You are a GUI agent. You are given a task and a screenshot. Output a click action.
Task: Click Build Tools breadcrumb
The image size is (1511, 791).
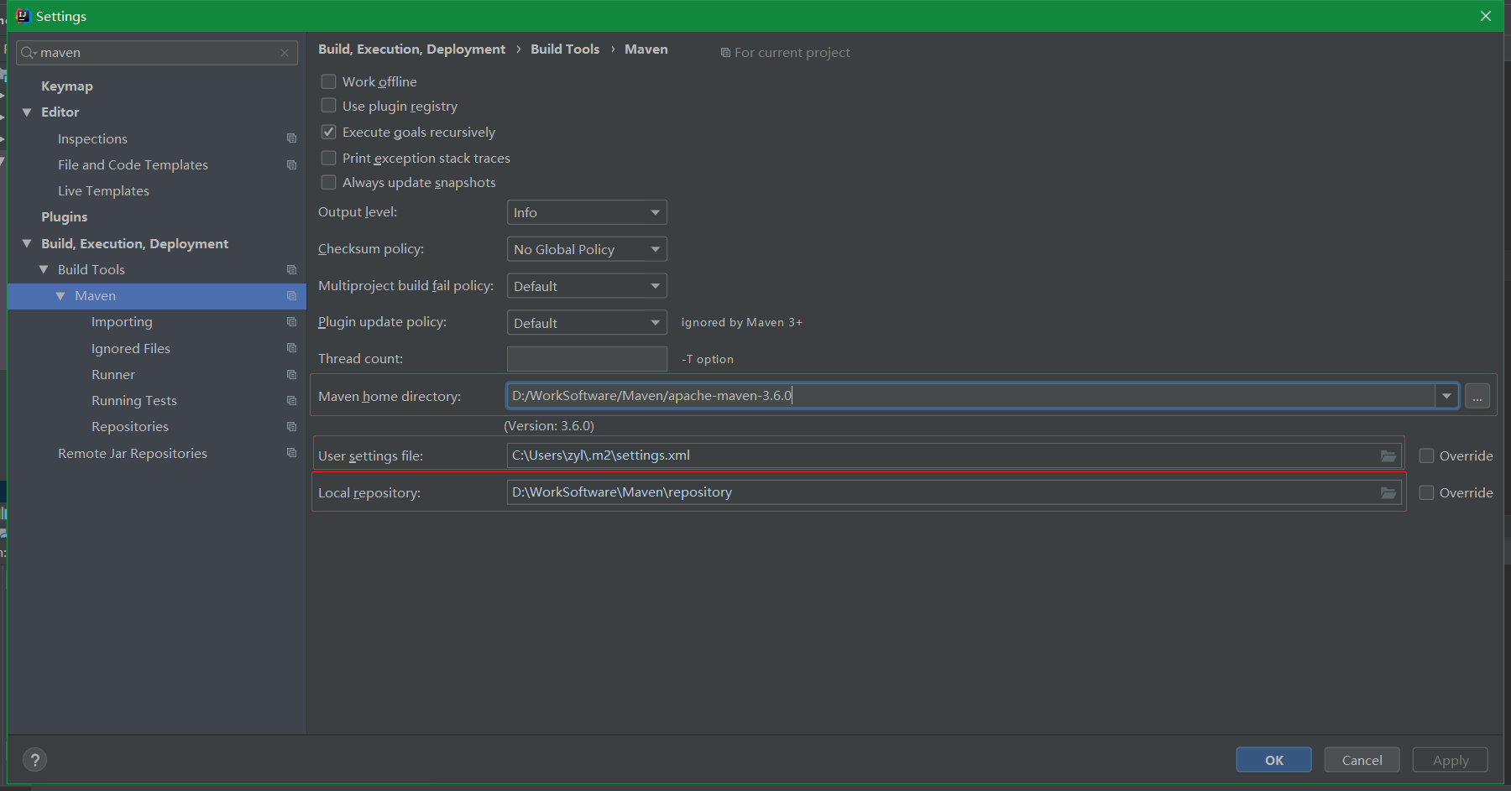point(565,49)
